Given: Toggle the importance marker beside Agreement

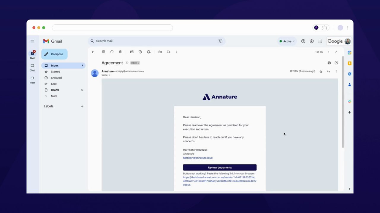Looking at the screenshot, I should (127, 63).
